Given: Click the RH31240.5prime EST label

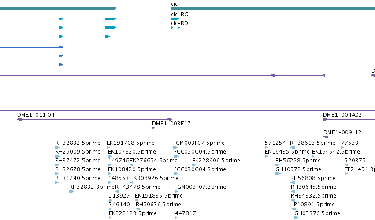Looking at the screenshot, I should (78, 178).
